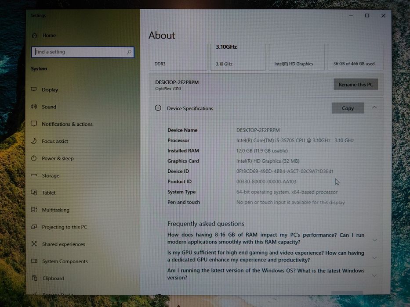Viewport: 410px width, 307px height.
Task: Click the Shared experiences icon
Action: point(34,243)
